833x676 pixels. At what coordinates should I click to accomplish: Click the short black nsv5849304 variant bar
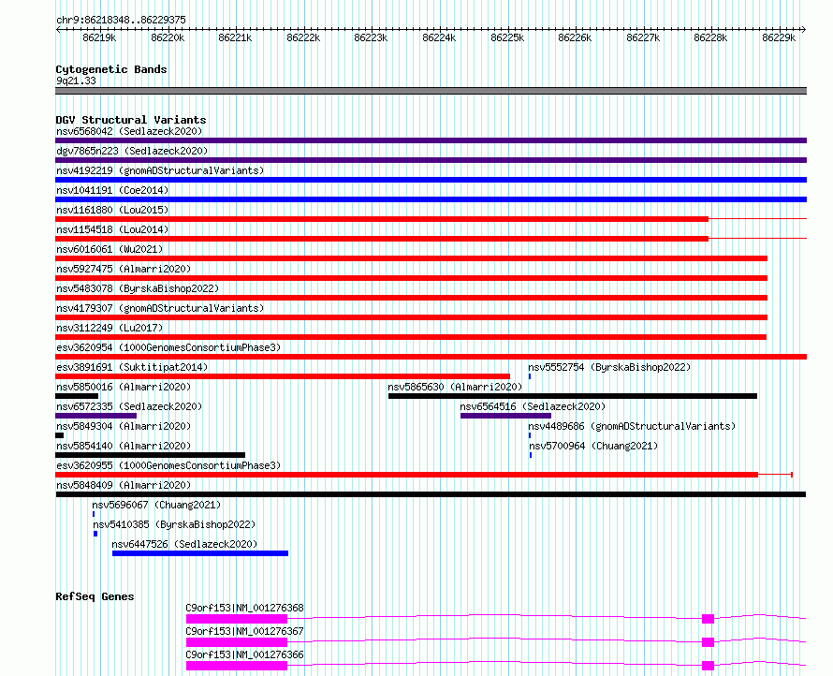tap(60, 435)
